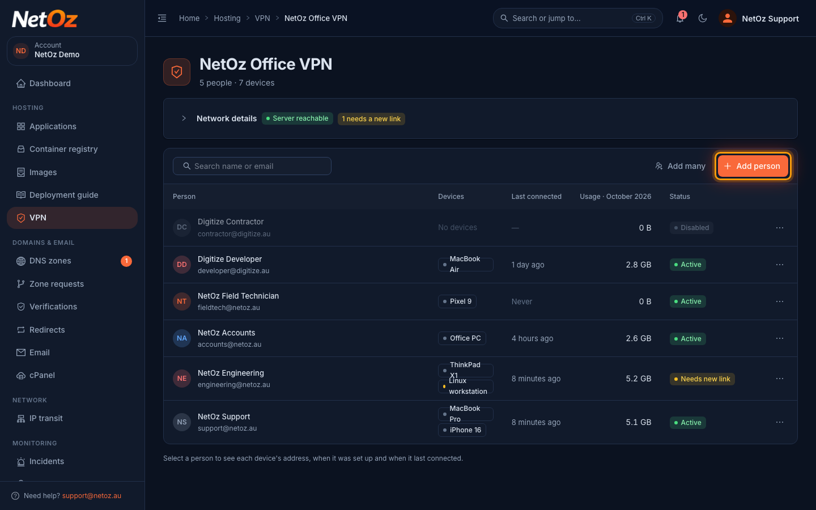Image resolution: width=816 pixels, height=510 pixels.
Task: Open row actions for Digitize Contractor
Action: 780,228
